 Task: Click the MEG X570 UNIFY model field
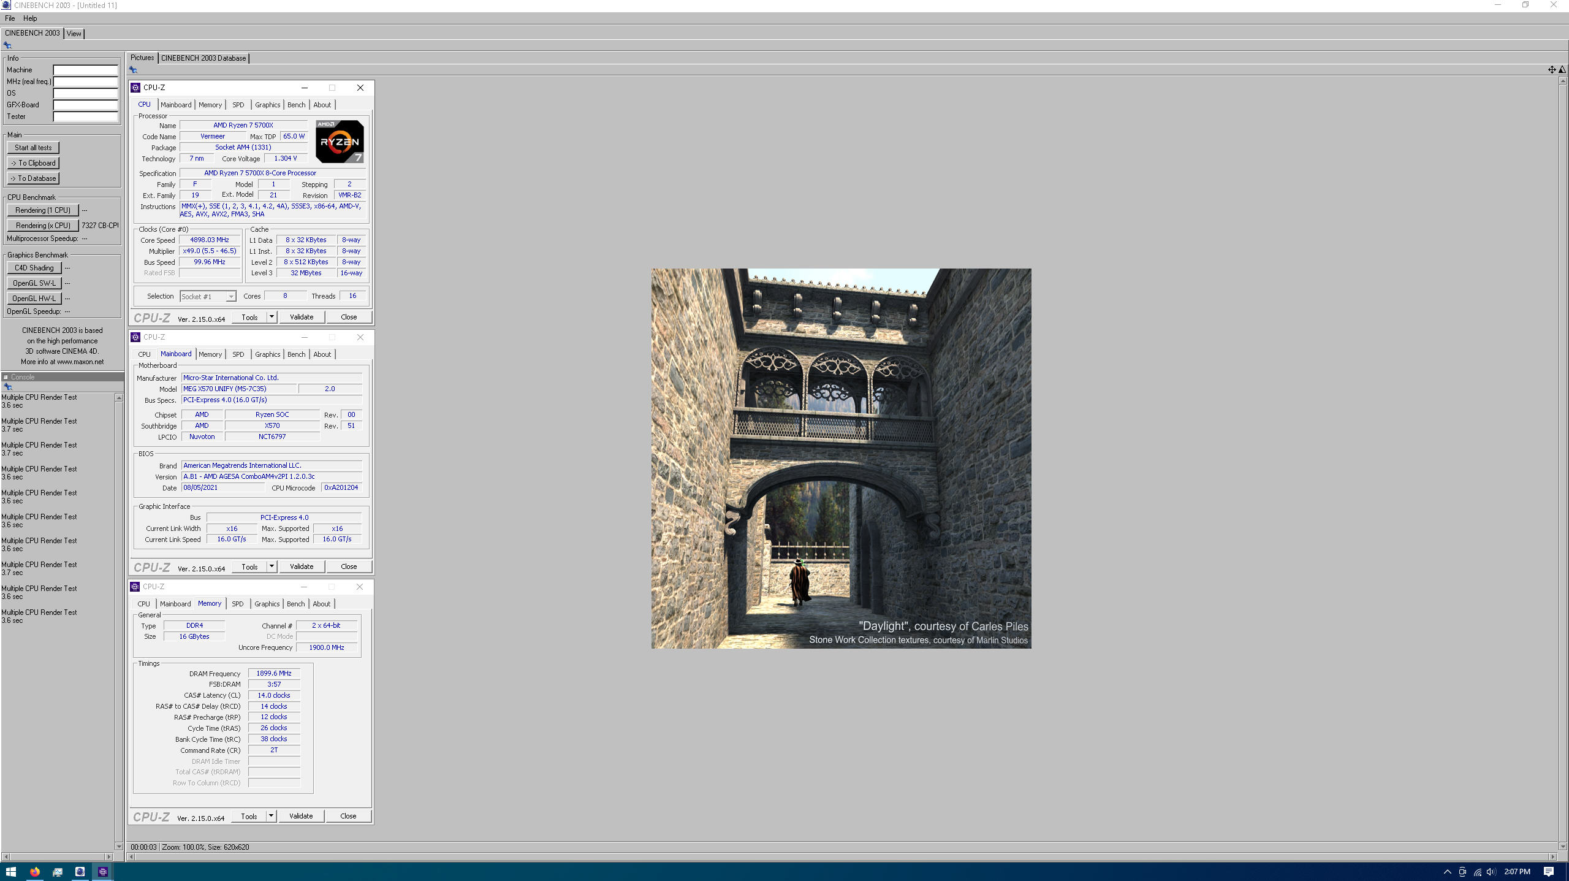pyautogui.click(x=239, y=389)
